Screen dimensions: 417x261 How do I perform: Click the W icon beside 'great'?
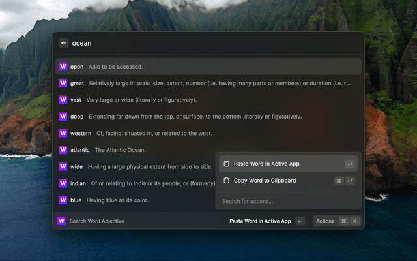63,84
